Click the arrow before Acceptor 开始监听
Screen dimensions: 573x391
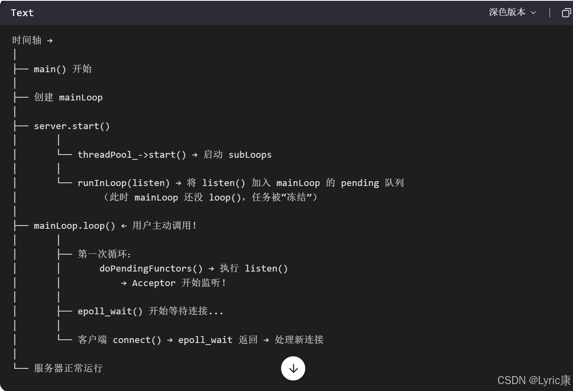[x=123, y=283]
